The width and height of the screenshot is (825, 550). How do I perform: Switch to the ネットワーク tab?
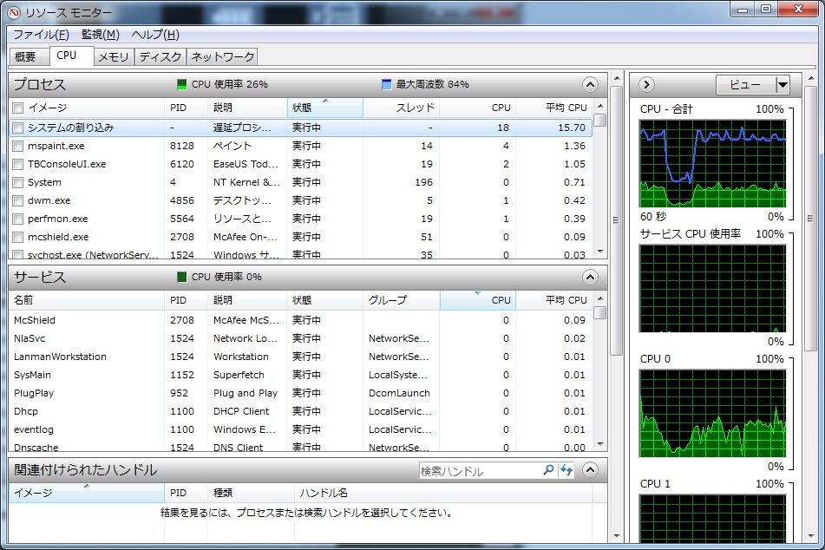click(x=223, y=56)
